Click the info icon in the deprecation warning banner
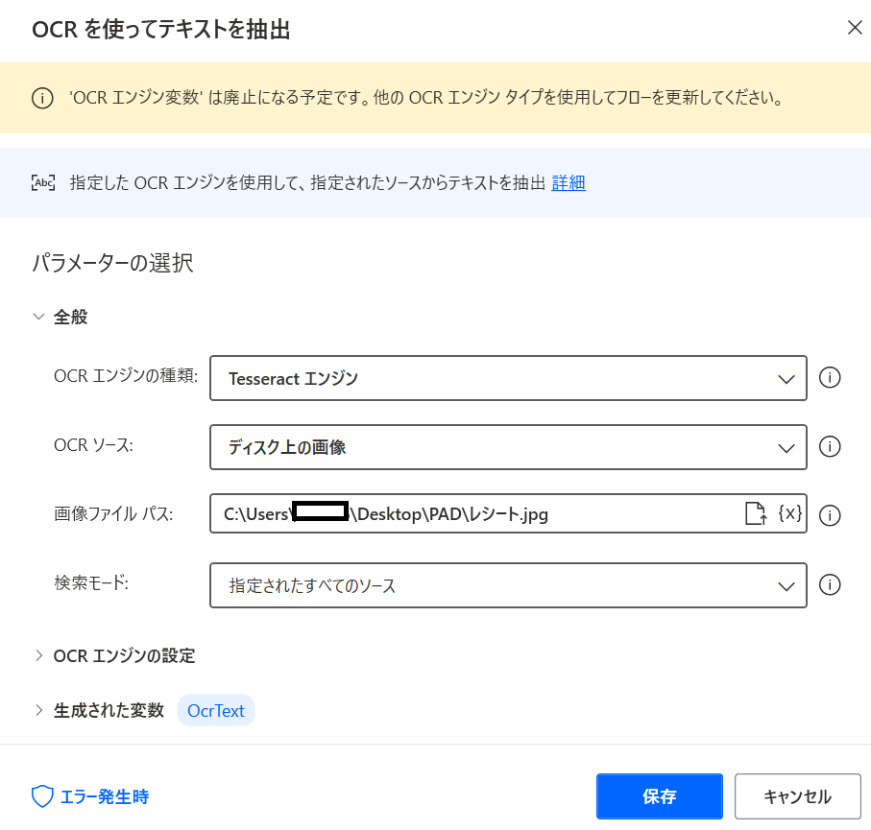 pyautogui.click(x=41, y=98)
